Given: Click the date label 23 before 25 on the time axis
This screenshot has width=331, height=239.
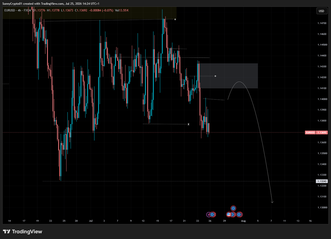Looking at the screenshot, I should pos(50,221).
